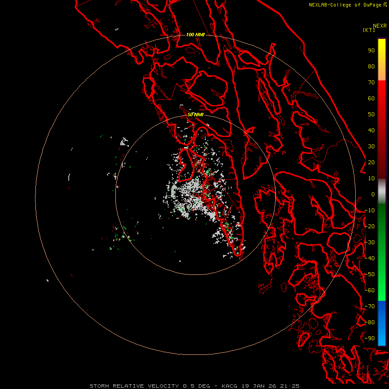Click the 20 value on velocity scale

(x=371, y=163)
